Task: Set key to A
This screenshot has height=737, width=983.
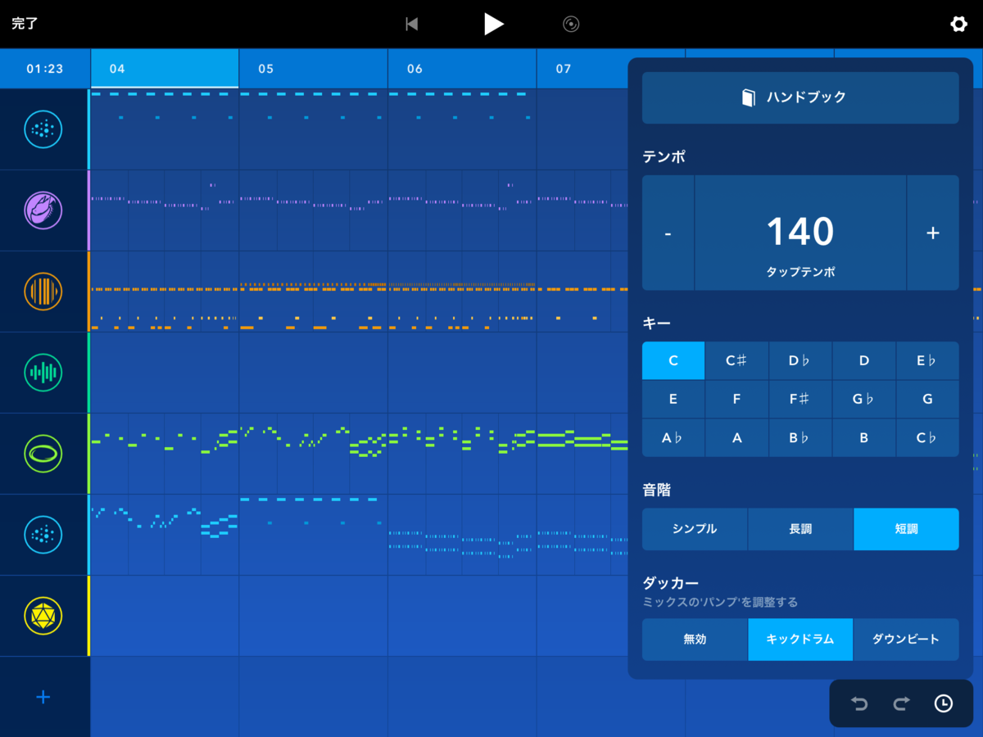Action: (x=736, y=438)
